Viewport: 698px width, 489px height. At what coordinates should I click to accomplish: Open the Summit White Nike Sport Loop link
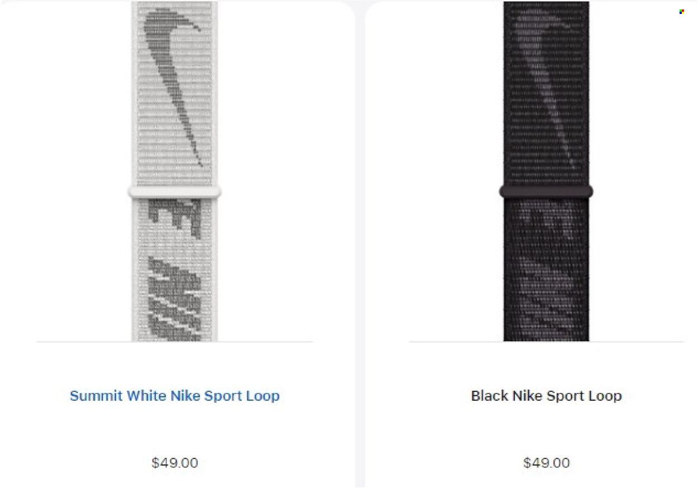(x=175, y=396)
